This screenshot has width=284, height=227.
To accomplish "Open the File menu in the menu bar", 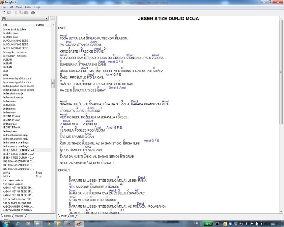I will click(4, 7).
